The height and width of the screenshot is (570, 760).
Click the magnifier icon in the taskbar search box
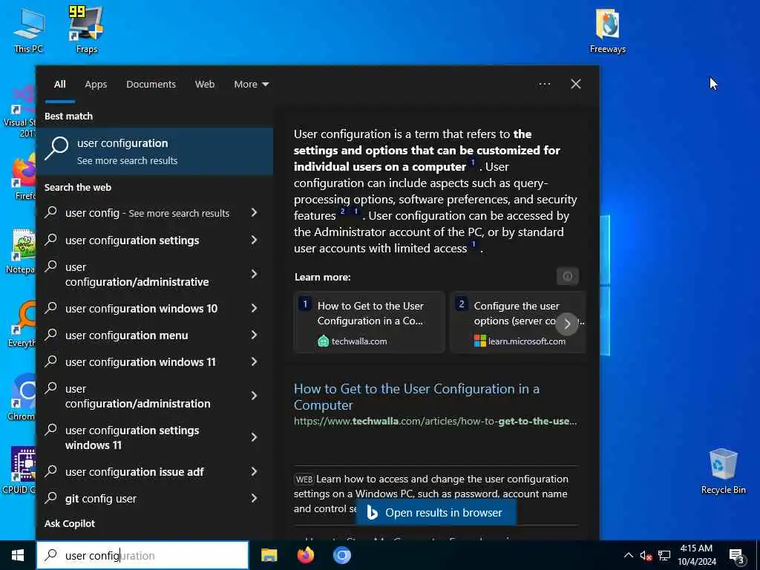[51, 555]
